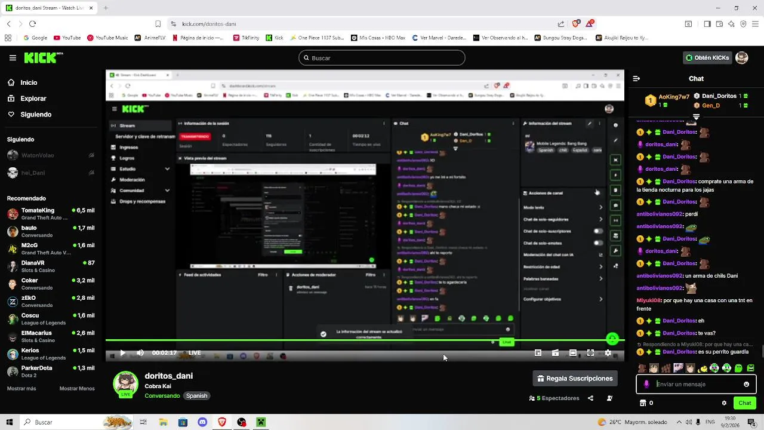Open YouTube Music bookmark
764x430 pixels.
[107, 38]
